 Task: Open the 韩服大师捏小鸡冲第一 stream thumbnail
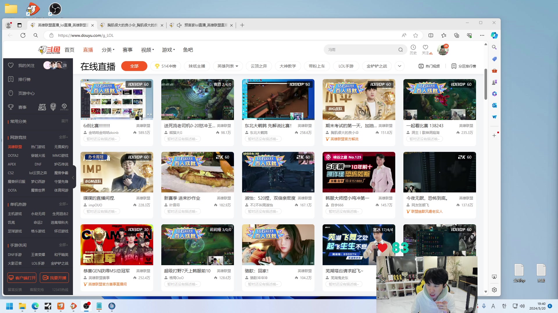(x=359, y=172)
